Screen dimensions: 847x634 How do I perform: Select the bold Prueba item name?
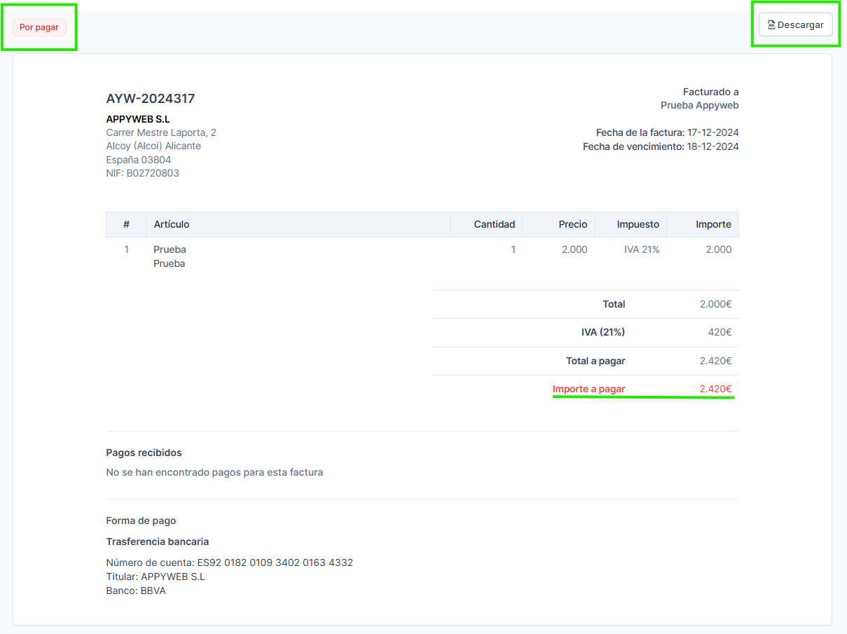(x=170, y=249)
